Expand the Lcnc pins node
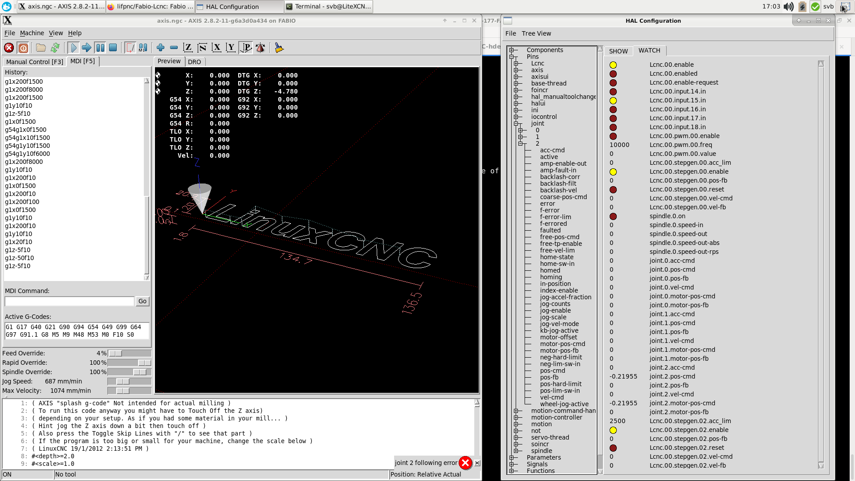Viewport: 855px width, 481px height. 516,64
